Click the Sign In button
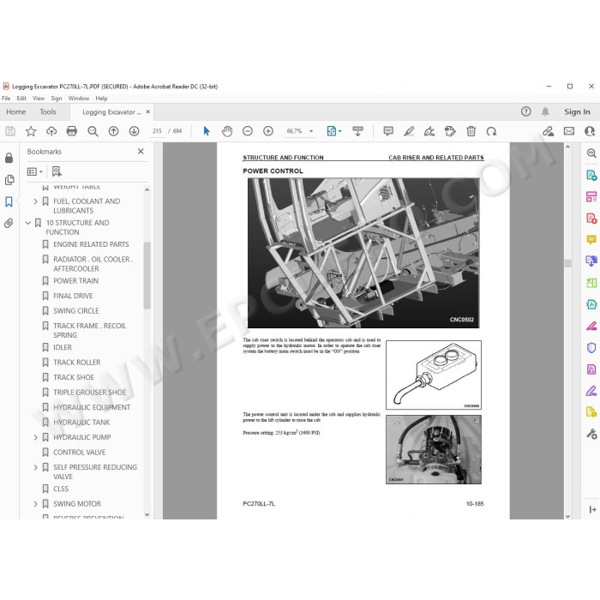This screenshot has width=600, height=600. [x=577, y=111]
